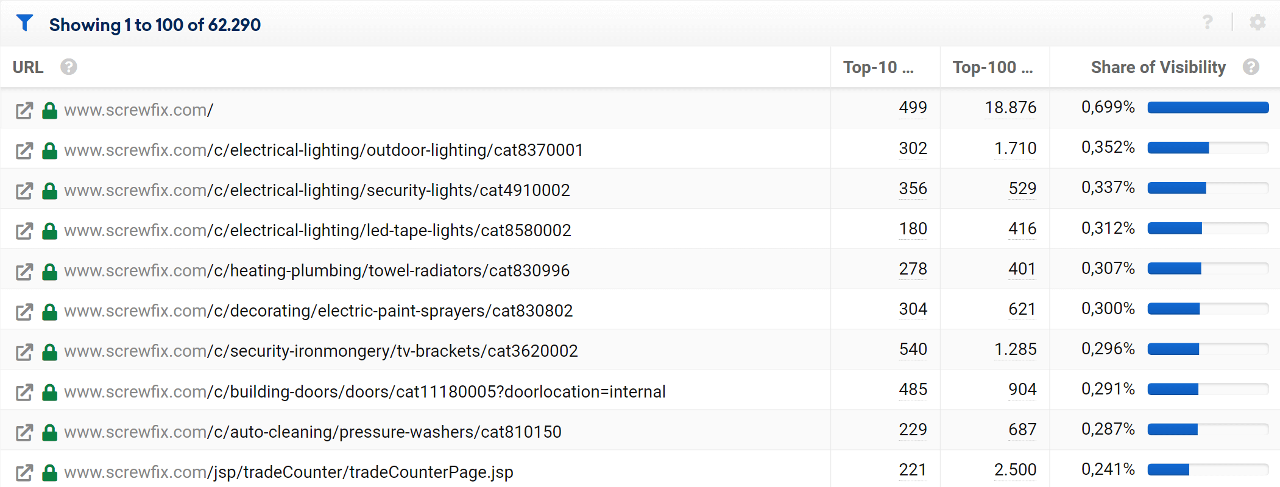Click the 0,699% visibility bar

(1208, 108)
